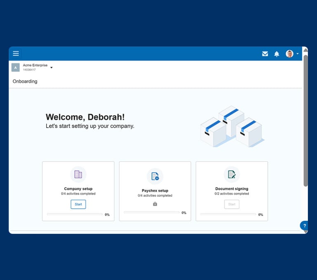The image size is (317, 280).
Task: Click the Document signing pen icon
Action: pyautogui.click(x=232, y=174)
